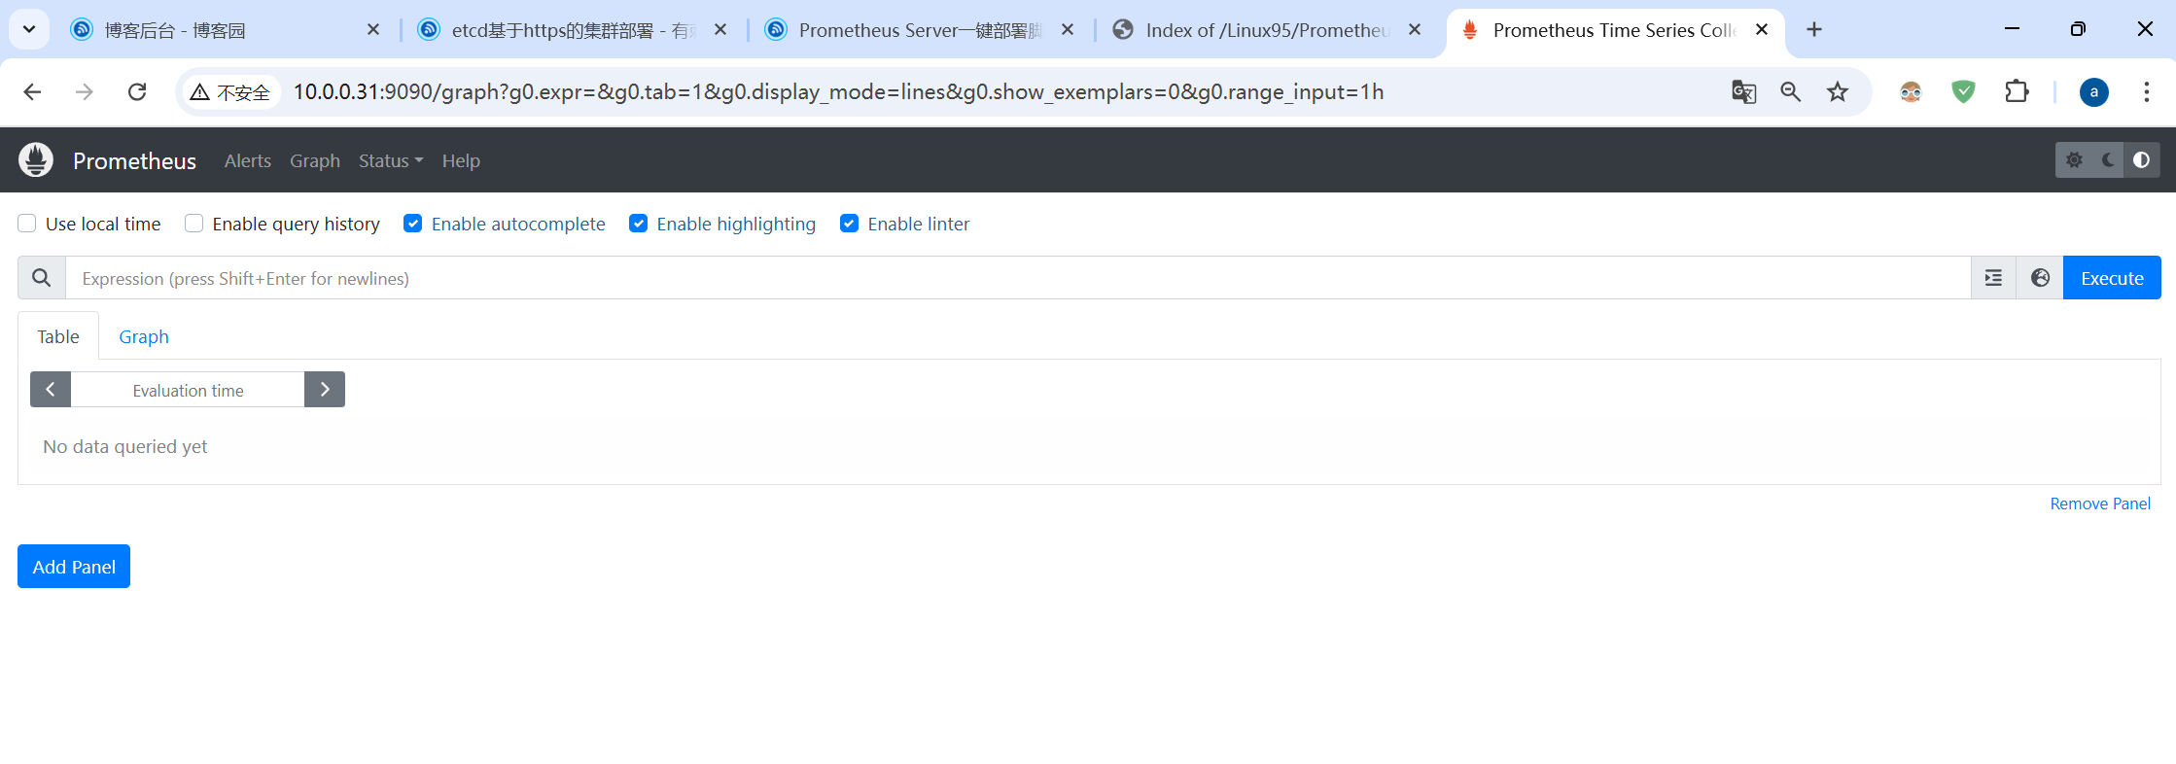Viewport: 2176px width, 764px height.
Task: Go to next evaluation time
Action: [325, 390]
